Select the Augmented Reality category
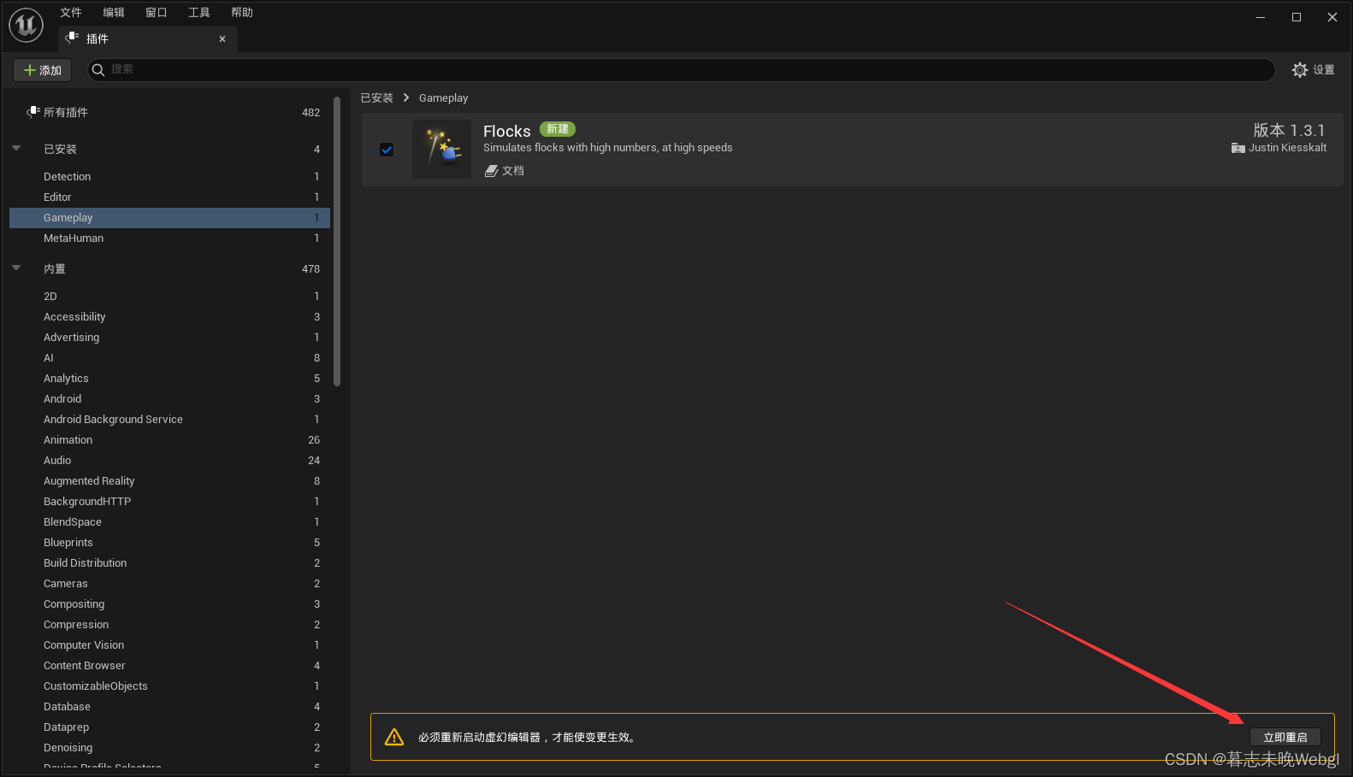The image size is (1353, 777). pyautogui.click(x=169, y=481)
